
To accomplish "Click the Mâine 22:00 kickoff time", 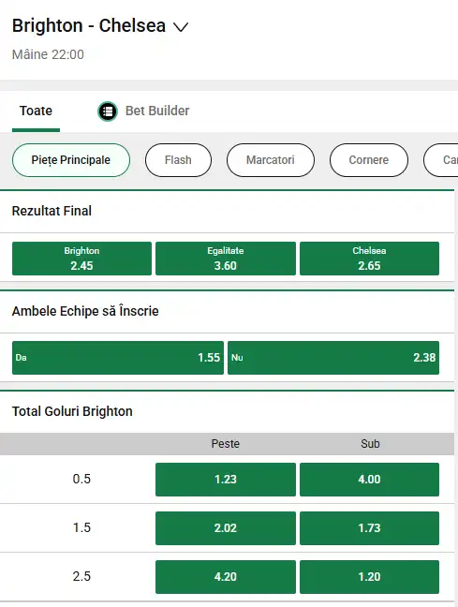I will 48,54.
